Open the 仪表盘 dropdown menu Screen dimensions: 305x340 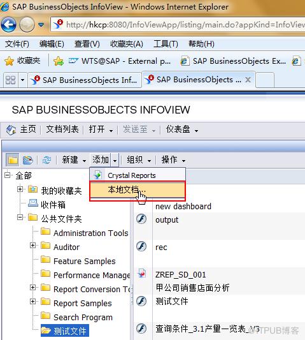[x=182, y=129]
